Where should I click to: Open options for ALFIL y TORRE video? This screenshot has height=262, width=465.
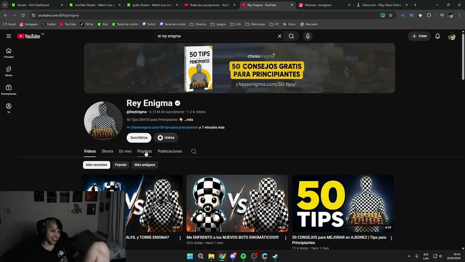pyautogui.click(x=180, y=238)
